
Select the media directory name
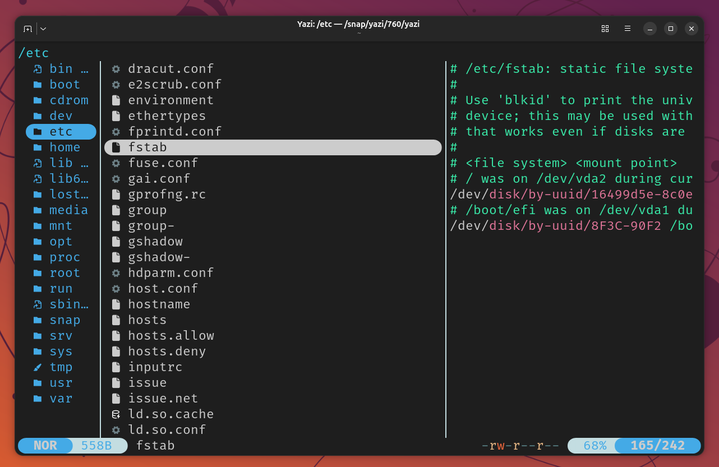pos(69,210)
